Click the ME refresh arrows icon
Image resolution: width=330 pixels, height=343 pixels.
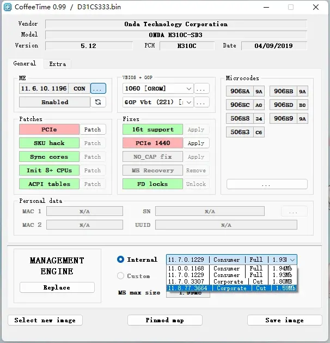point(98,102)
